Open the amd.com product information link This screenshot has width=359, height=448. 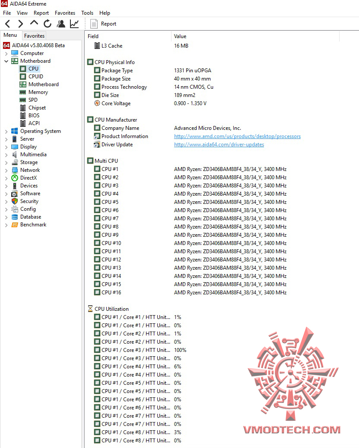[x=237, y=136]
